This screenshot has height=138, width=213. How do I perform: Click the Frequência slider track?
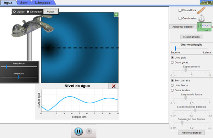(19, 67)
